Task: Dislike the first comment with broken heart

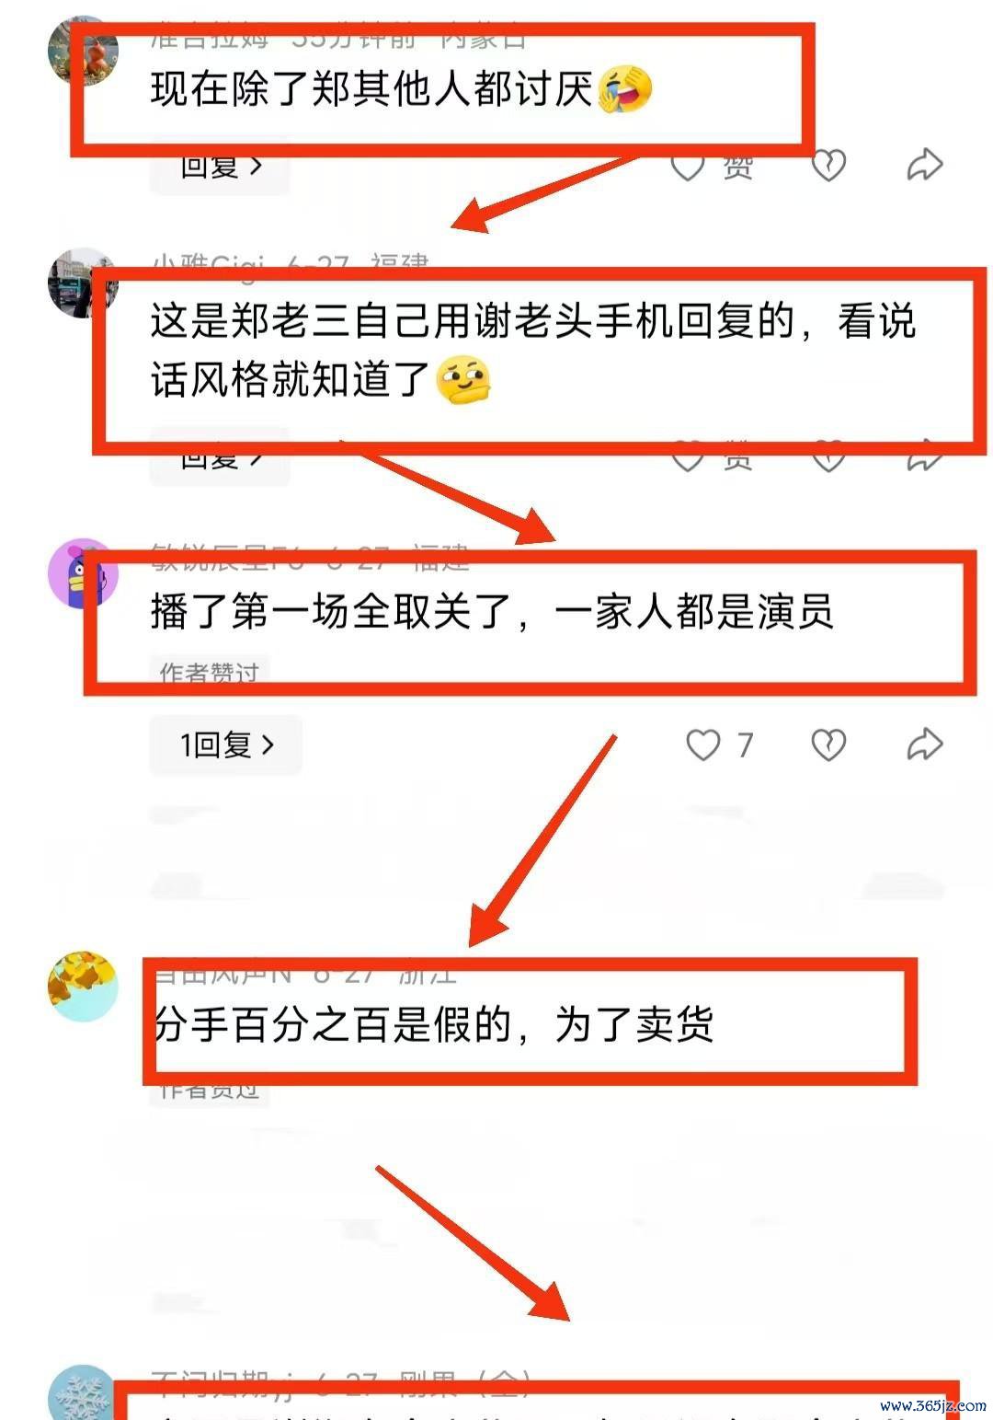Action: (828, 166)
